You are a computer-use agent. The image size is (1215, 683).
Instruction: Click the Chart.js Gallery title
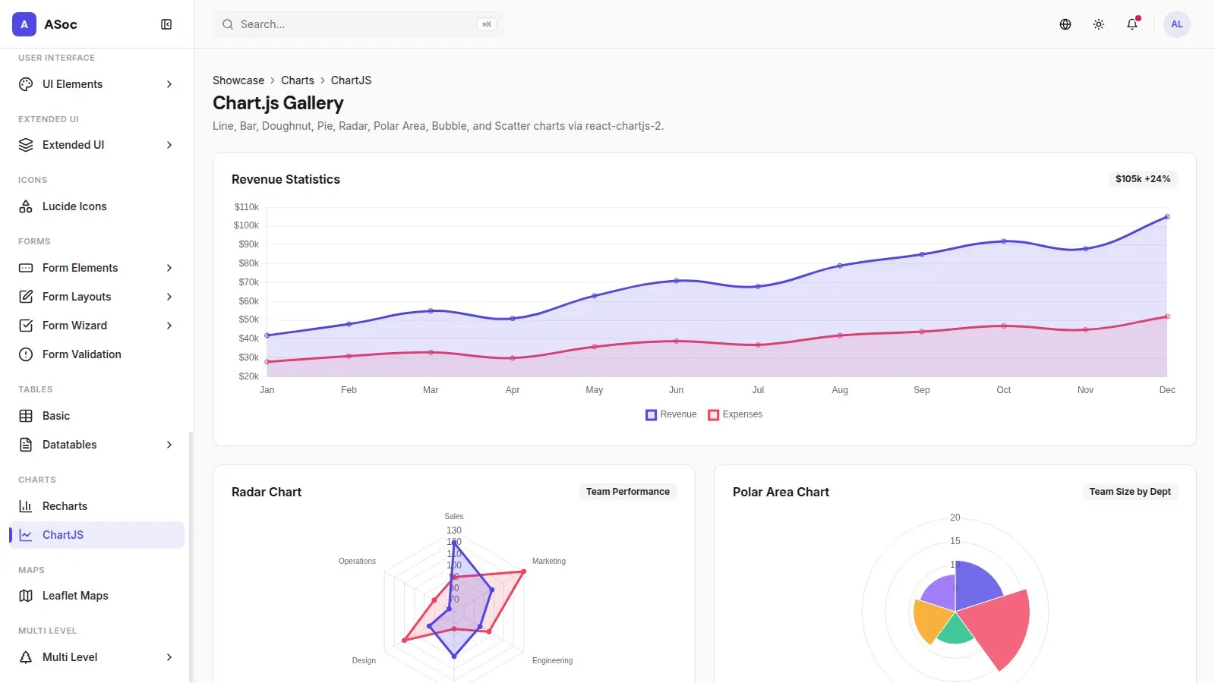278,103
